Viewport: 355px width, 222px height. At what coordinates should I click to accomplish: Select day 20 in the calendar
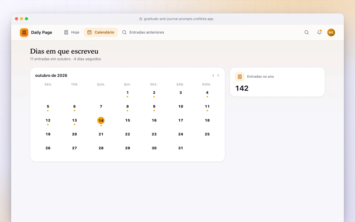pyautogui.click(x=75, y=134)
